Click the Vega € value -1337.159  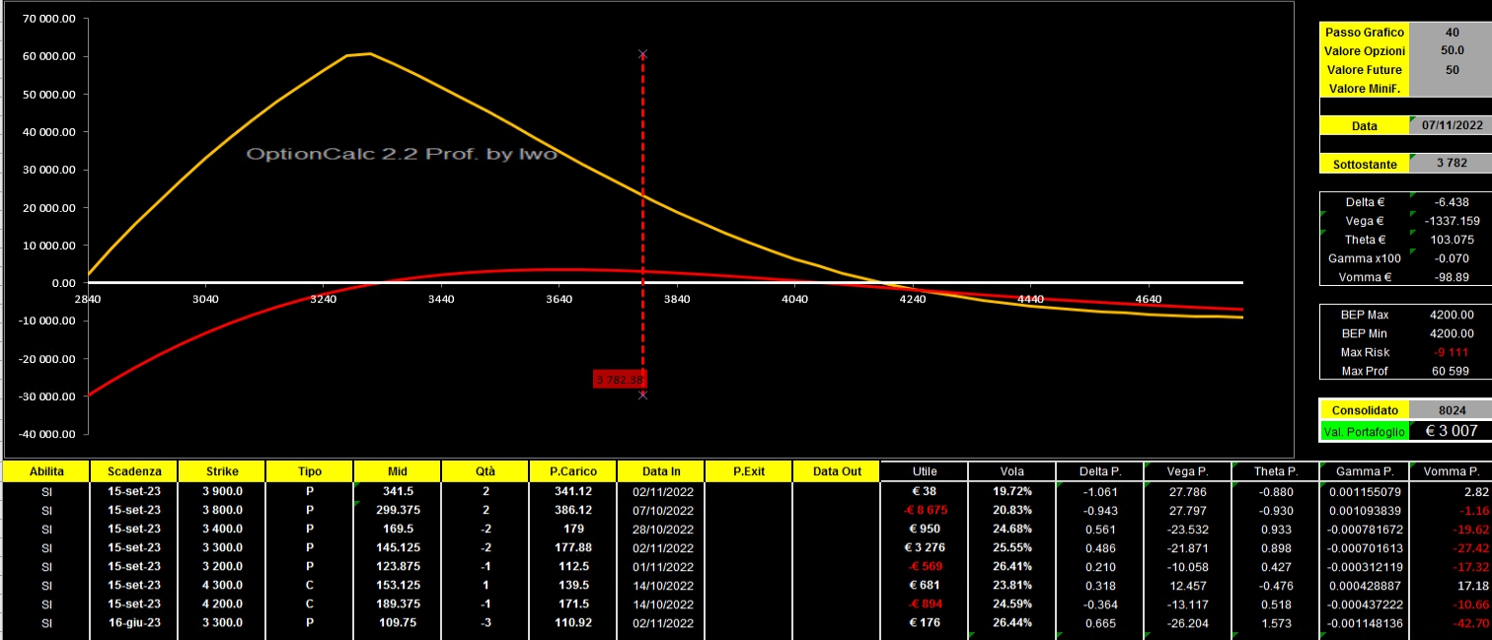click(1451, 221)
